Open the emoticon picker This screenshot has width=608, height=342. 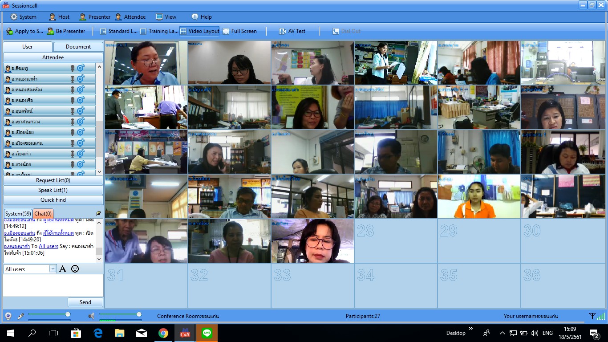(x=75, y=269)
